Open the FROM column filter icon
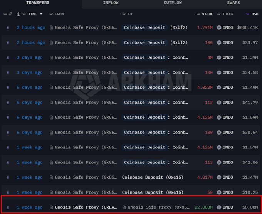The width and height of the screenshot is (262, 214). [x=51, y=14]
